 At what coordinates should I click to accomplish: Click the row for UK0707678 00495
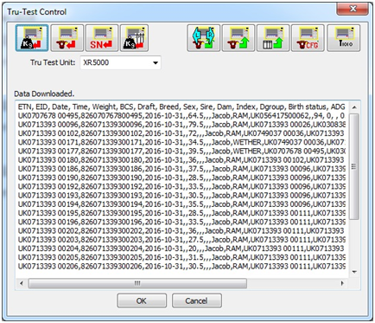(x=181, y=116)
